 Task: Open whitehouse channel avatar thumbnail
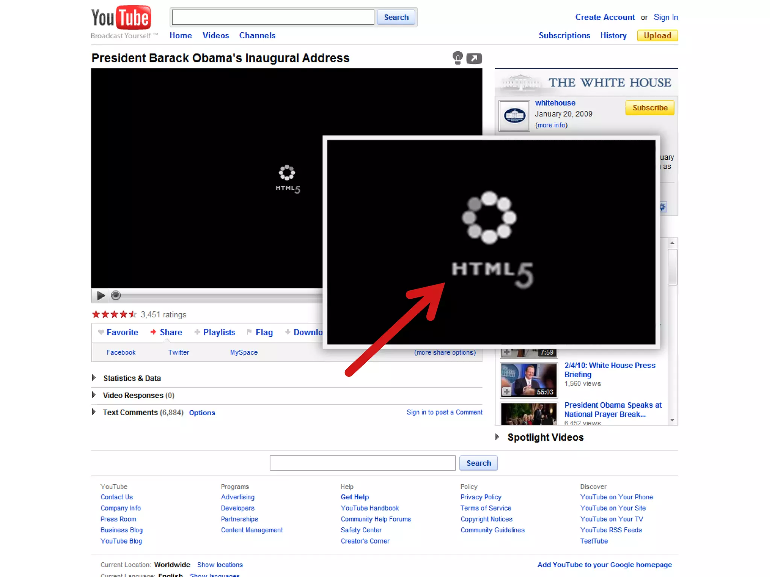coord(514,115)
